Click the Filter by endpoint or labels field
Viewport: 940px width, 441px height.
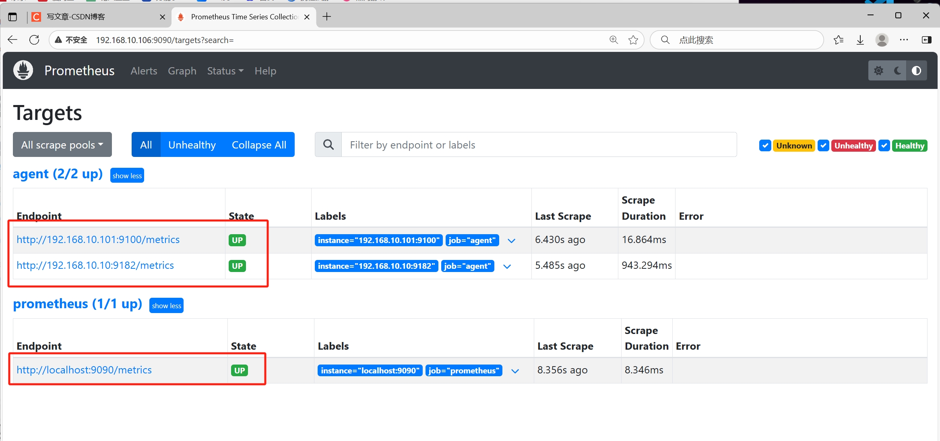tap(539, 144)
